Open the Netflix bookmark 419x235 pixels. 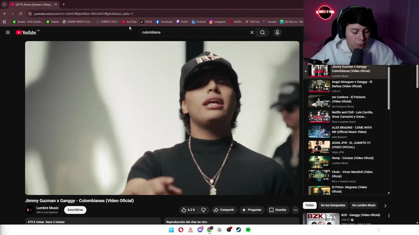pos(235,22)
